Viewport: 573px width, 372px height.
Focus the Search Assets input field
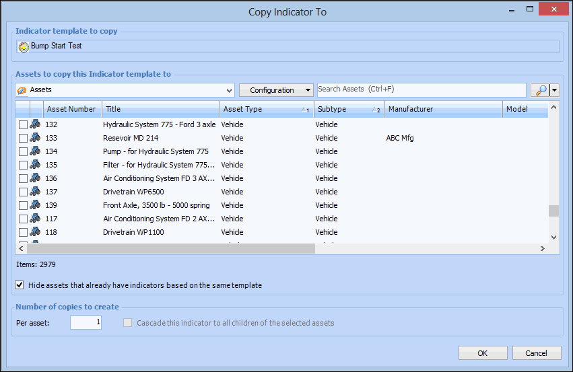422,90
